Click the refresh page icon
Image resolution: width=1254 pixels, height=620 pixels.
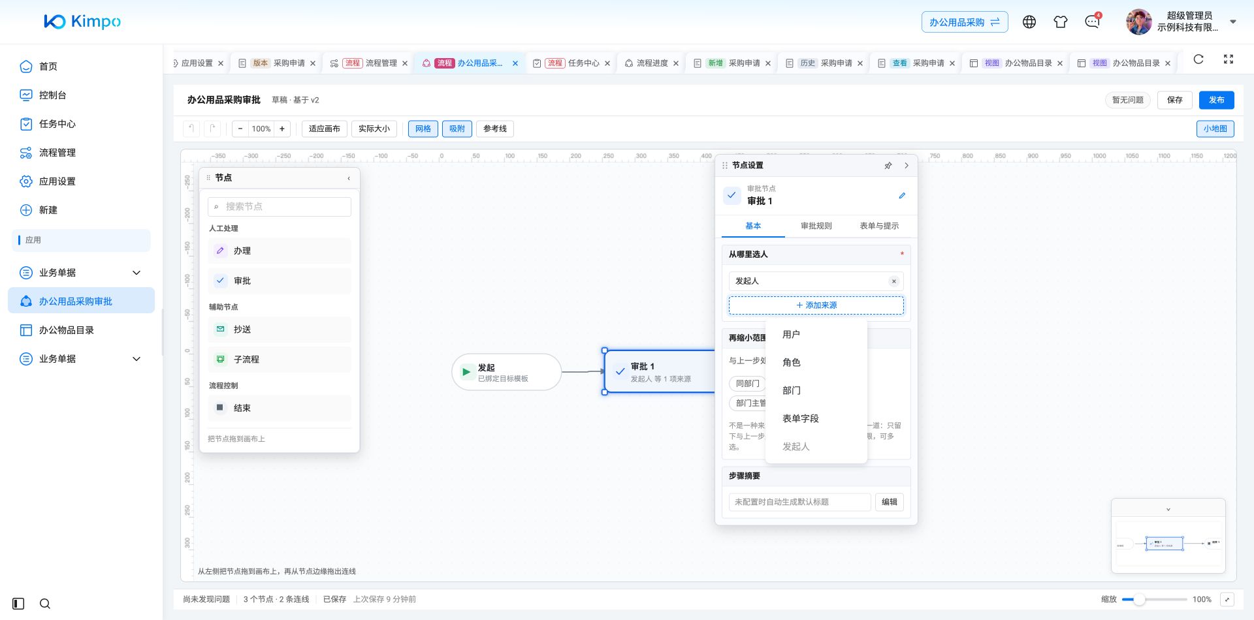[1198, 59]
